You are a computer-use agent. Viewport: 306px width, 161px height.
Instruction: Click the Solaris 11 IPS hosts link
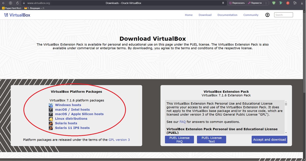coord(72,128)
